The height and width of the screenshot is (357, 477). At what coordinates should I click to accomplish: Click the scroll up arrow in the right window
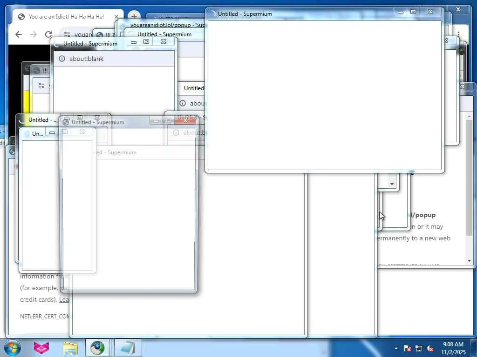click(x=469, y=116)
